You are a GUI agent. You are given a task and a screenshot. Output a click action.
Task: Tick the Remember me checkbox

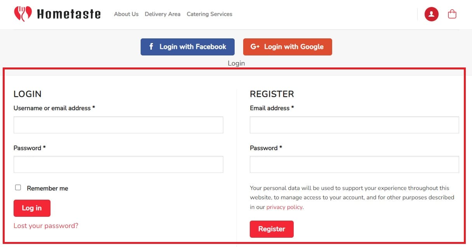point(18,188)
